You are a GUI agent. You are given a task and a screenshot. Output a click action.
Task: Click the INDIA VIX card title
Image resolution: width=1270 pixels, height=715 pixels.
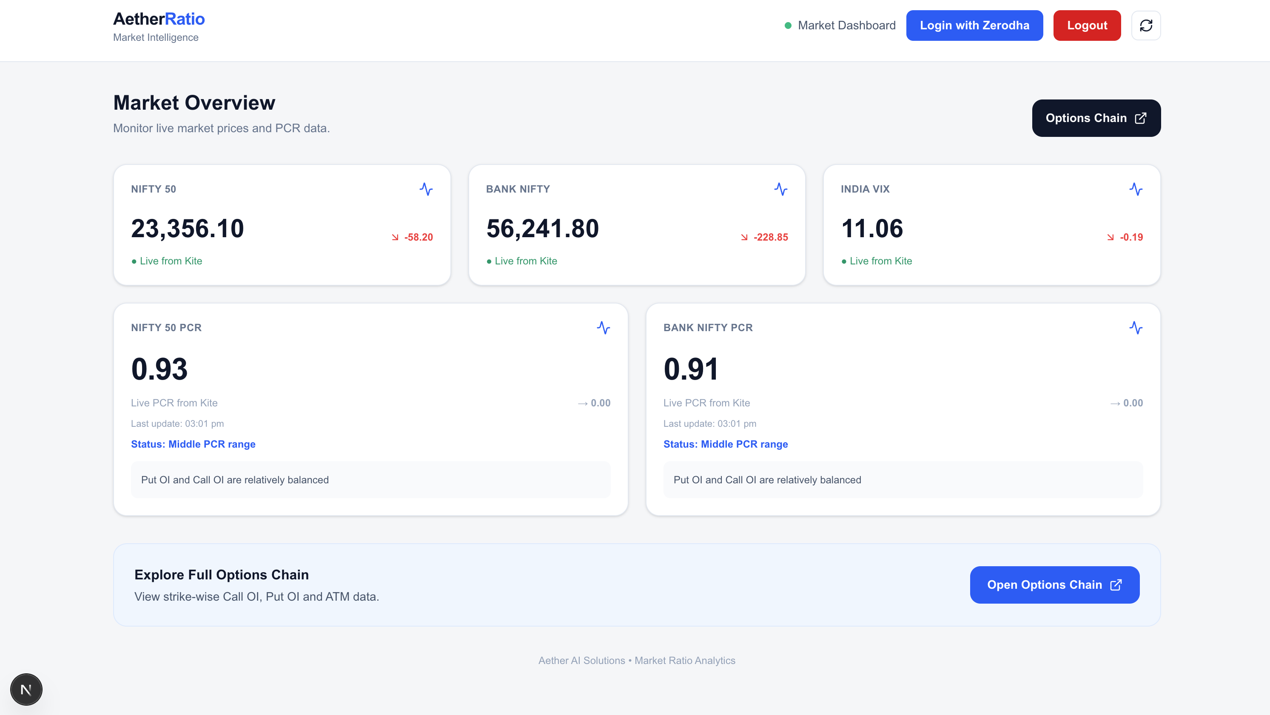(865, 189)
